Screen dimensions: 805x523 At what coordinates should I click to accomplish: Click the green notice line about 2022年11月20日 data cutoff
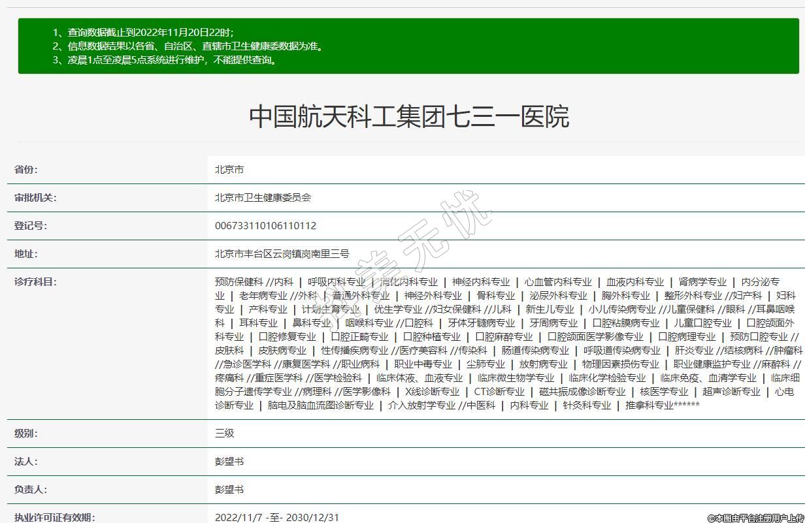point(142,32)
